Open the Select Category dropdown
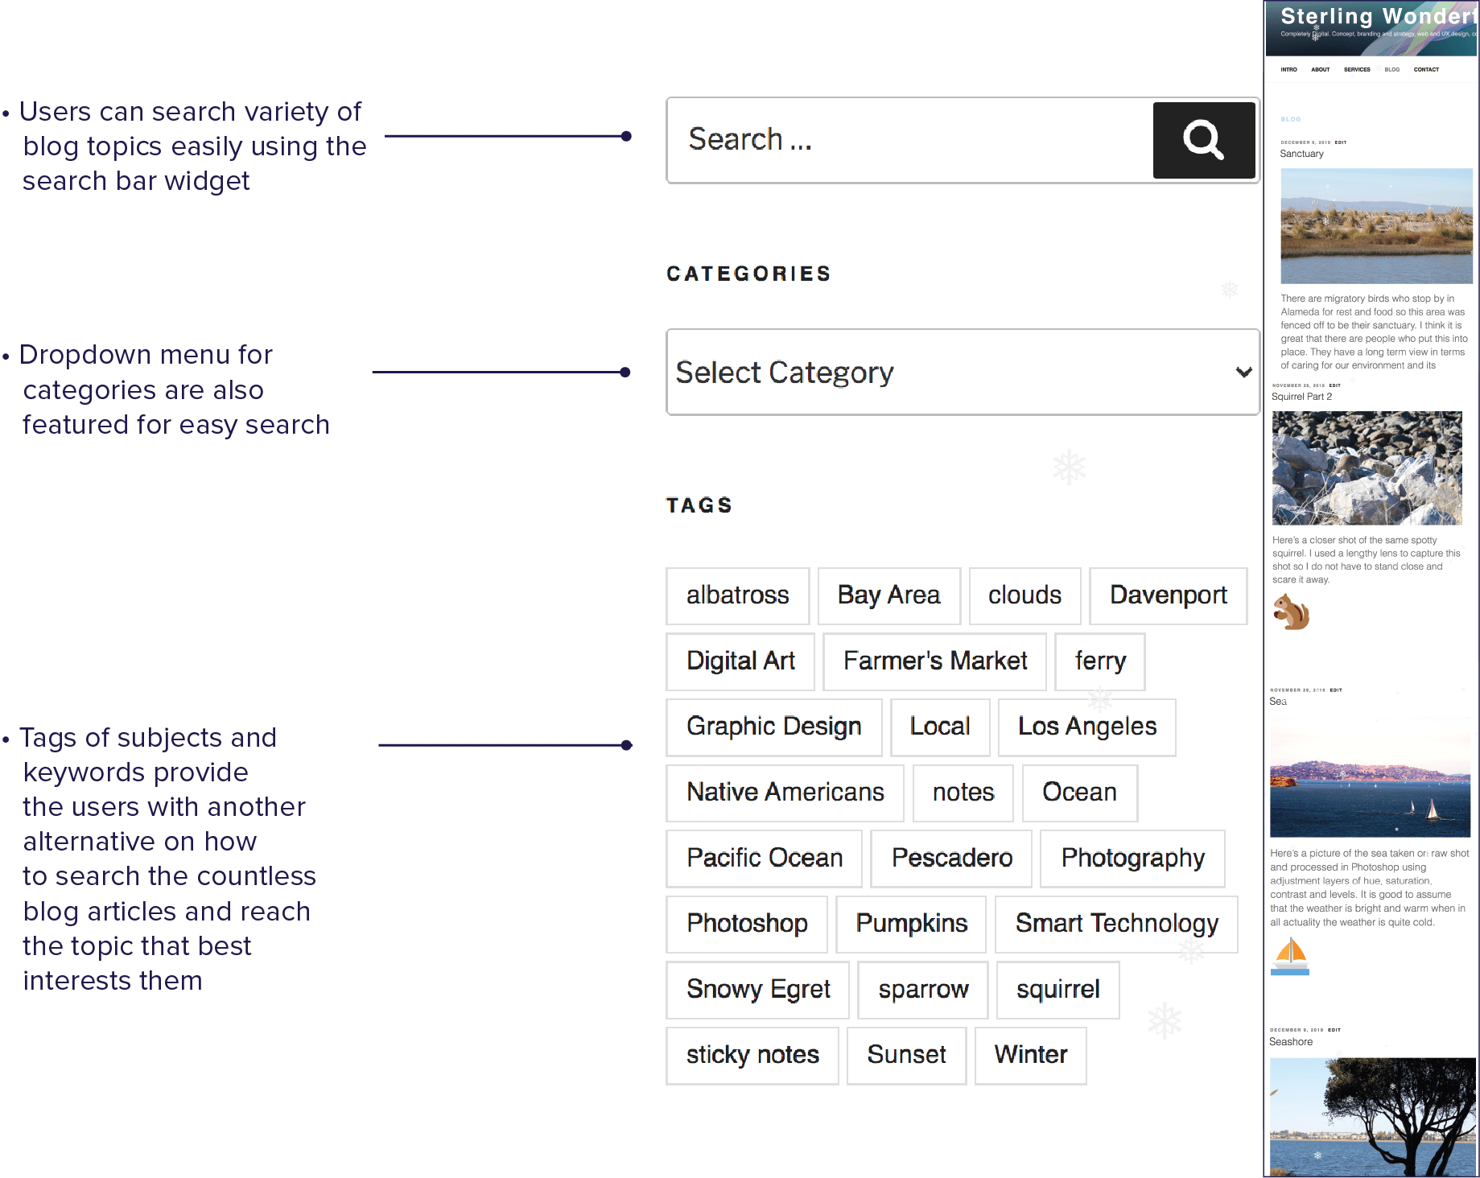 tap(963, 372)
